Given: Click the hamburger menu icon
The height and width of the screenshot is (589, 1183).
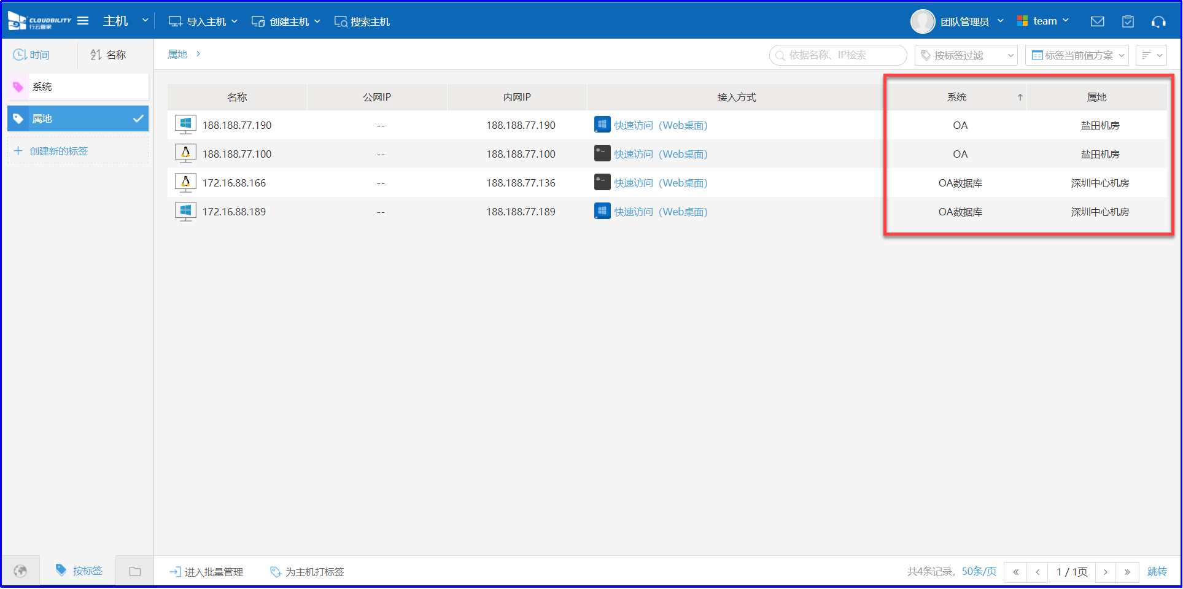Looking at the screenshot, I should point(83,21).
